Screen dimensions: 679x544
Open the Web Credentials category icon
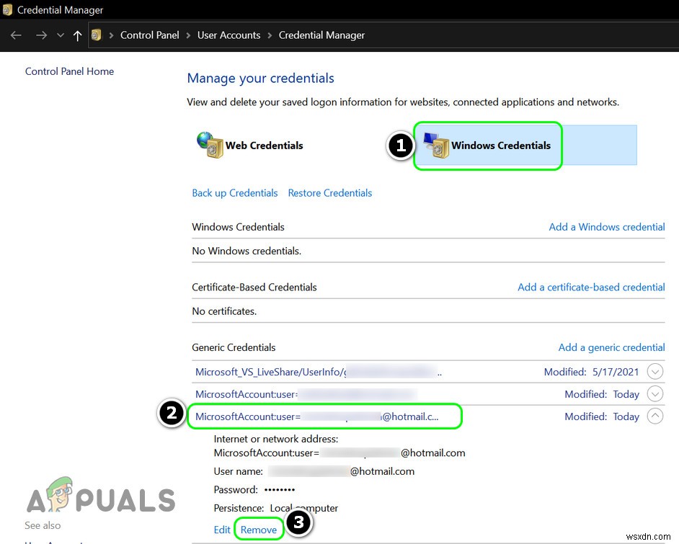210,145
